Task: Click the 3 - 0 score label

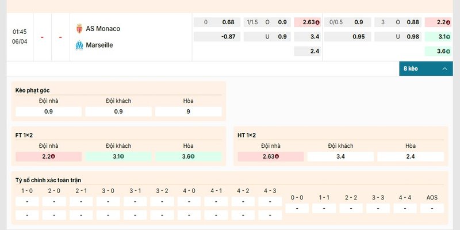Action: pyautogui.click(x=108, y=191)
